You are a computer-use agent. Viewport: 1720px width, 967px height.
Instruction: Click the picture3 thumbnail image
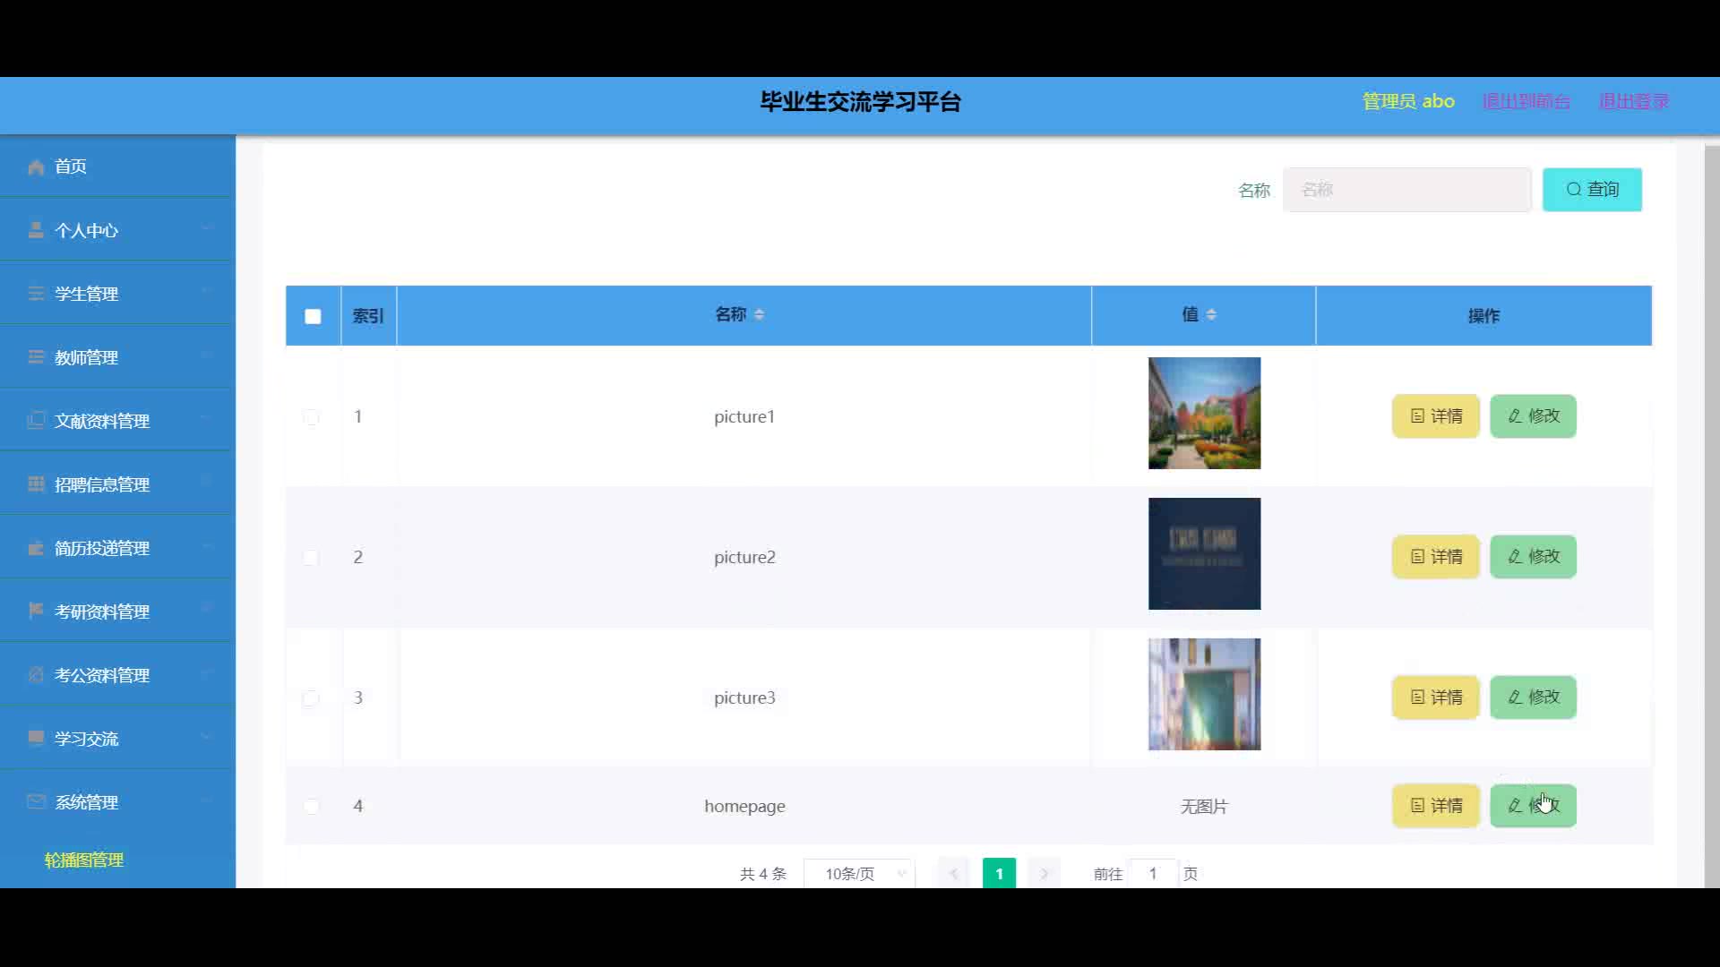[1204, 694]
